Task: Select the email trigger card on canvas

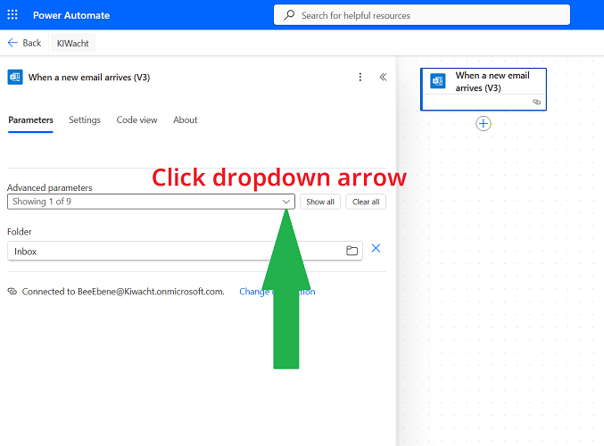Action: pos(491,83)
